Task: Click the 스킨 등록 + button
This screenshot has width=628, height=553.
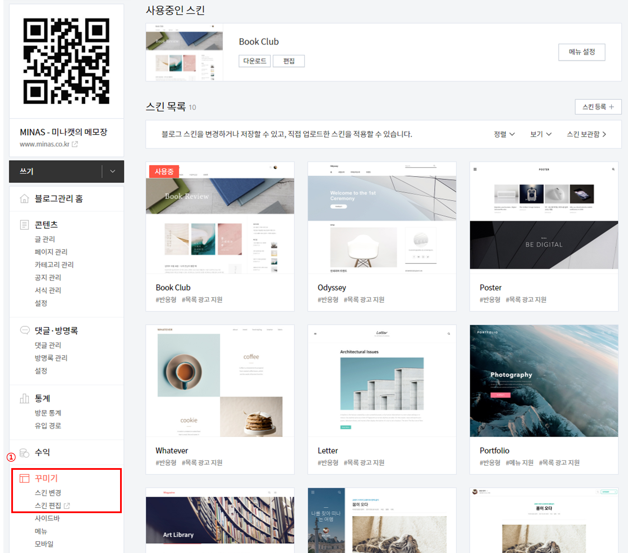Action: [x=598, y=107]
